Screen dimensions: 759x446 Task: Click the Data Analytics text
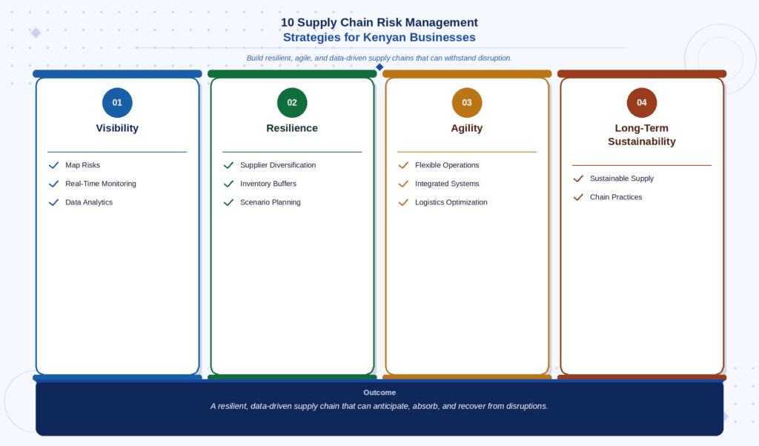coord(89,202)
